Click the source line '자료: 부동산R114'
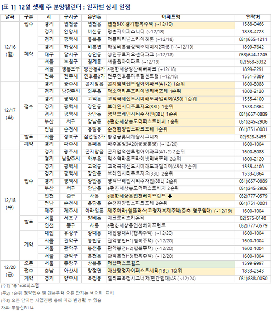Screen dimensions: 272x313 pyautogui.click(x=18, y=308)
